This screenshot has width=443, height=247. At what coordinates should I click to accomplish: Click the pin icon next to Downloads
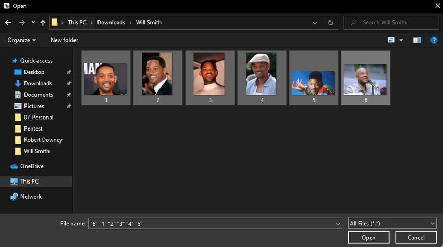(69, 84)
